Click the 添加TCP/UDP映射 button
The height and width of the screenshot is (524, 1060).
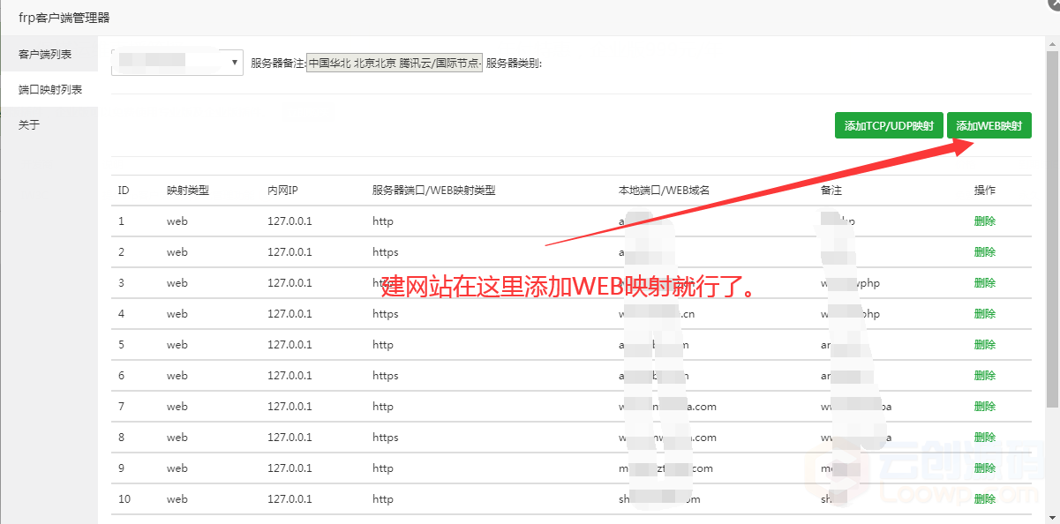point(889,126)
